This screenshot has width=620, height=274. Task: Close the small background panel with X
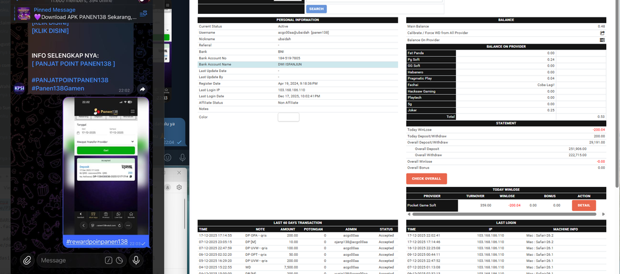click(179, 173)
